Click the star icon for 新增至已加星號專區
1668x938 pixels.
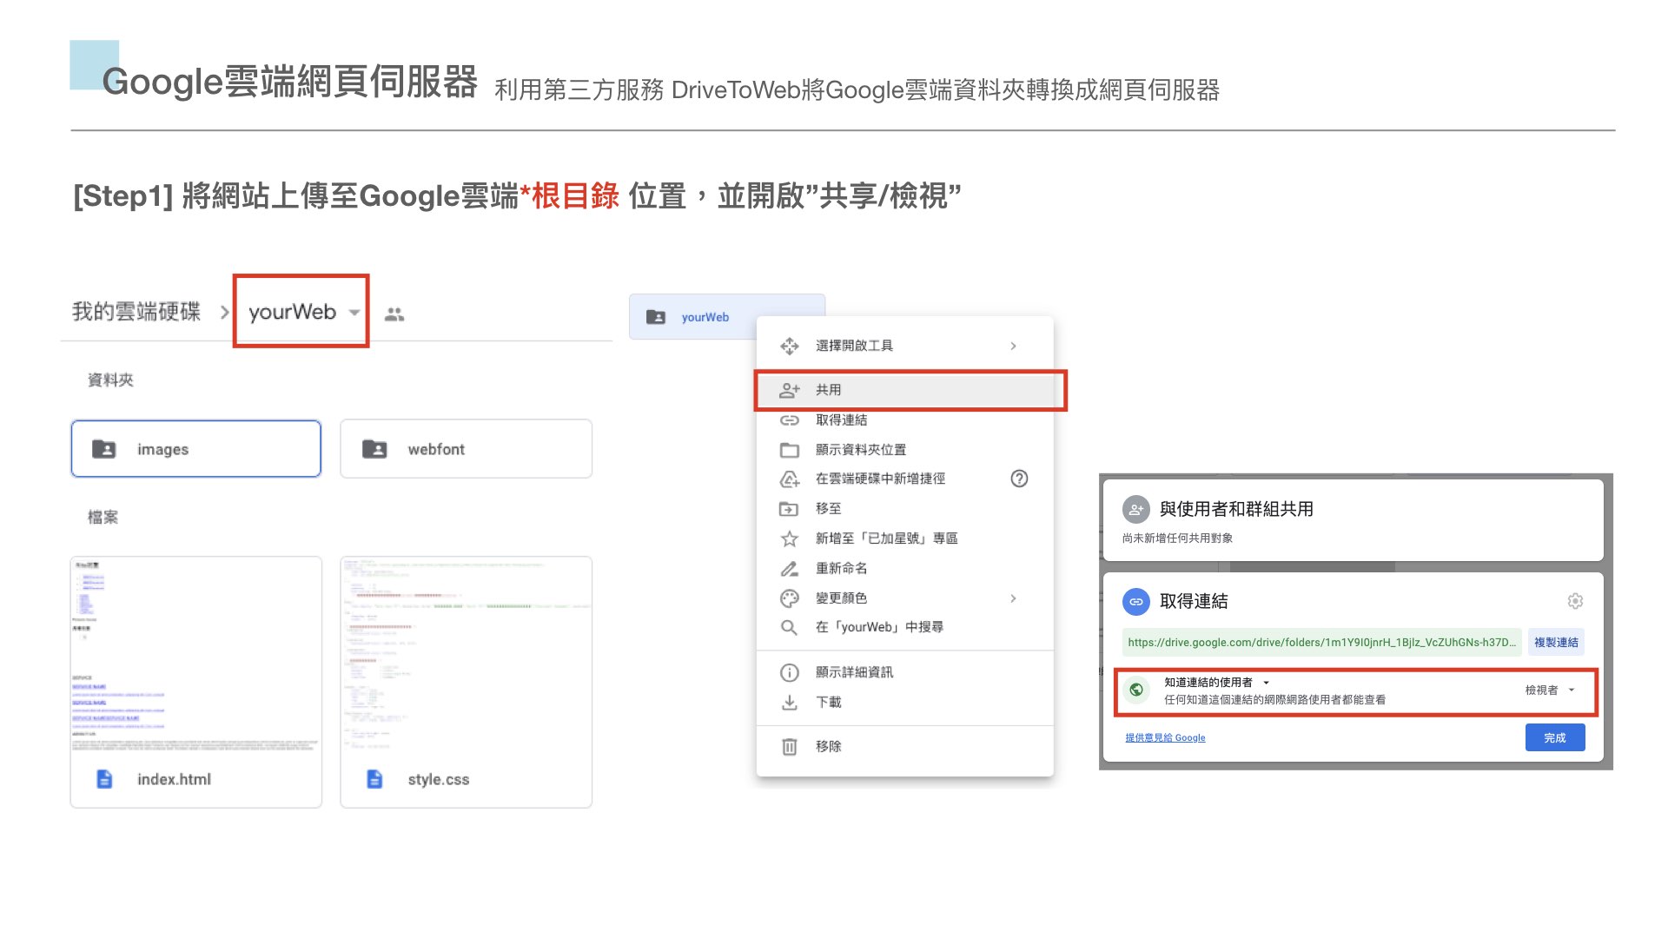789,538
